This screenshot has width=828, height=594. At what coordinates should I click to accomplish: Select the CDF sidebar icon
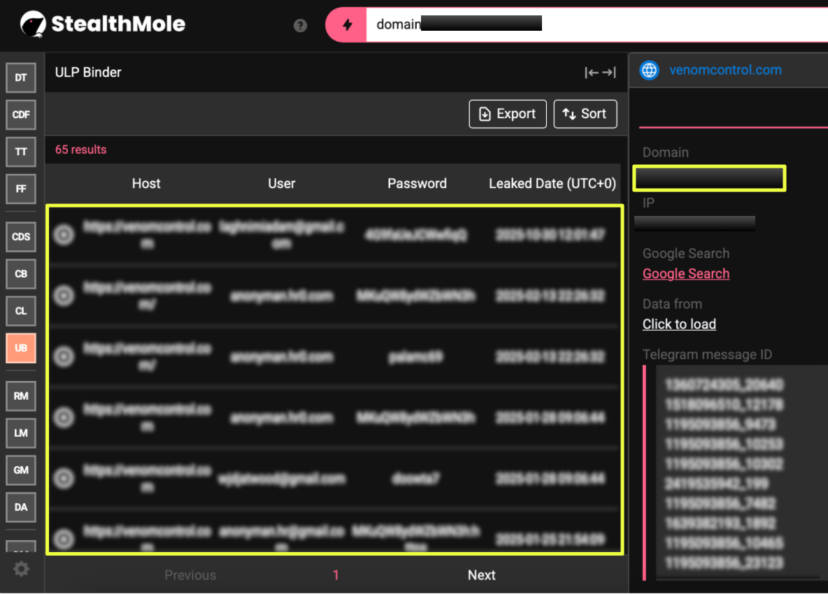tap(21, 115)
